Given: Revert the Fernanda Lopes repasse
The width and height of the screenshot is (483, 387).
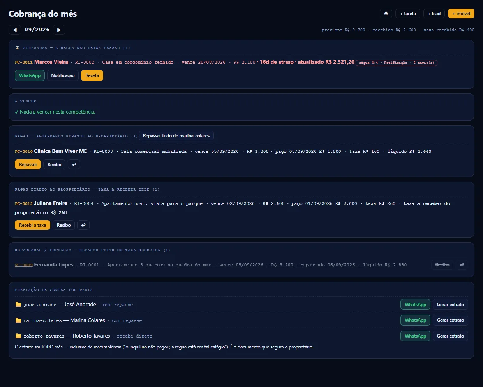Looking at the screenshot, I should [x=462, y=265].
